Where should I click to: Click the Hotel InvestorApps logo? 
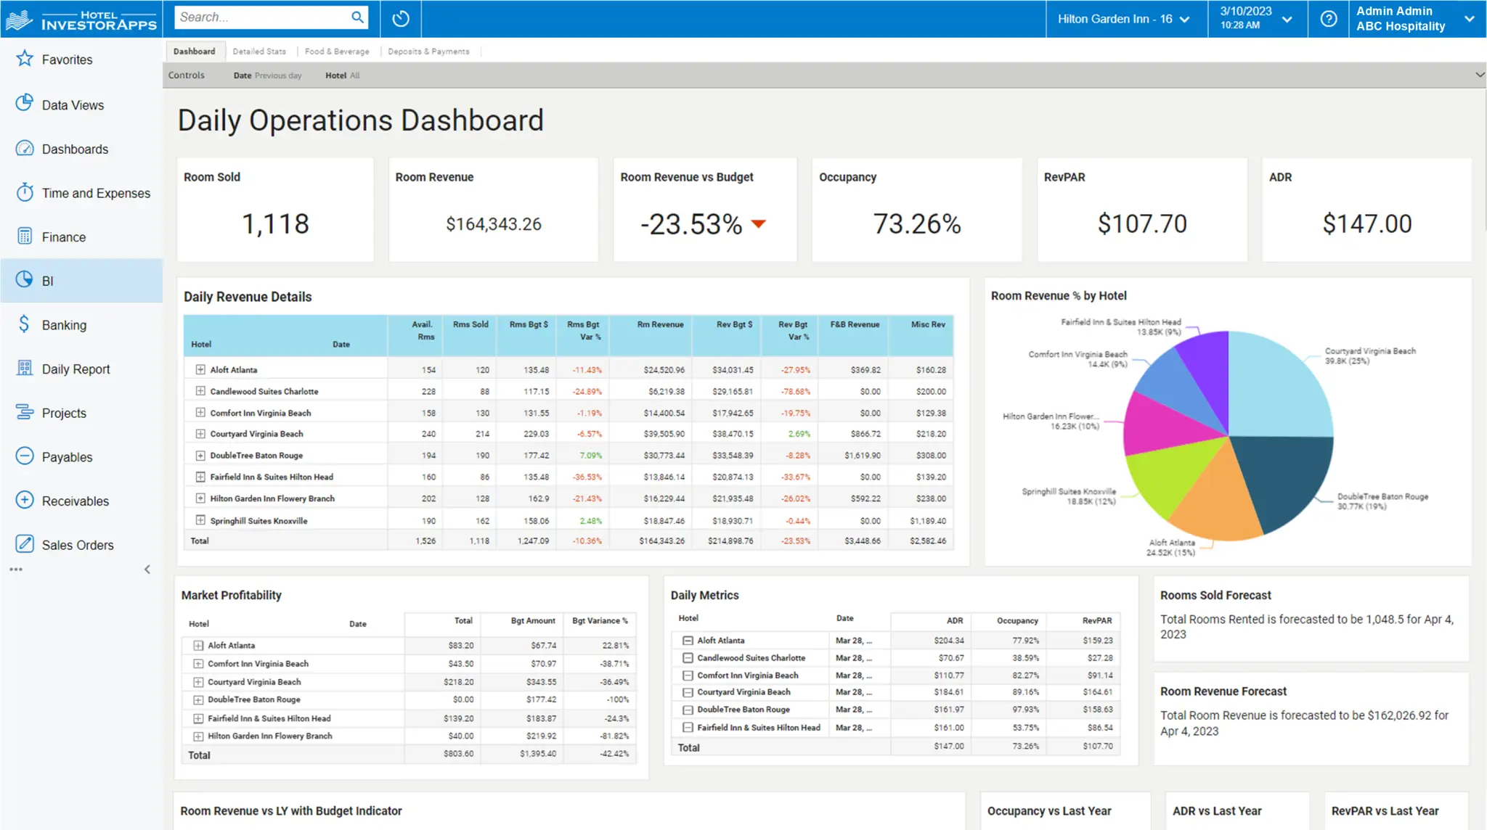(x=81, y=20)
